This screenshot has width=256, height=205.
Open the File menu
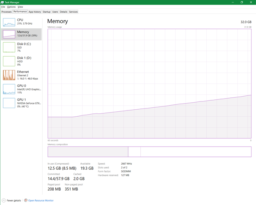click(3, 7)
